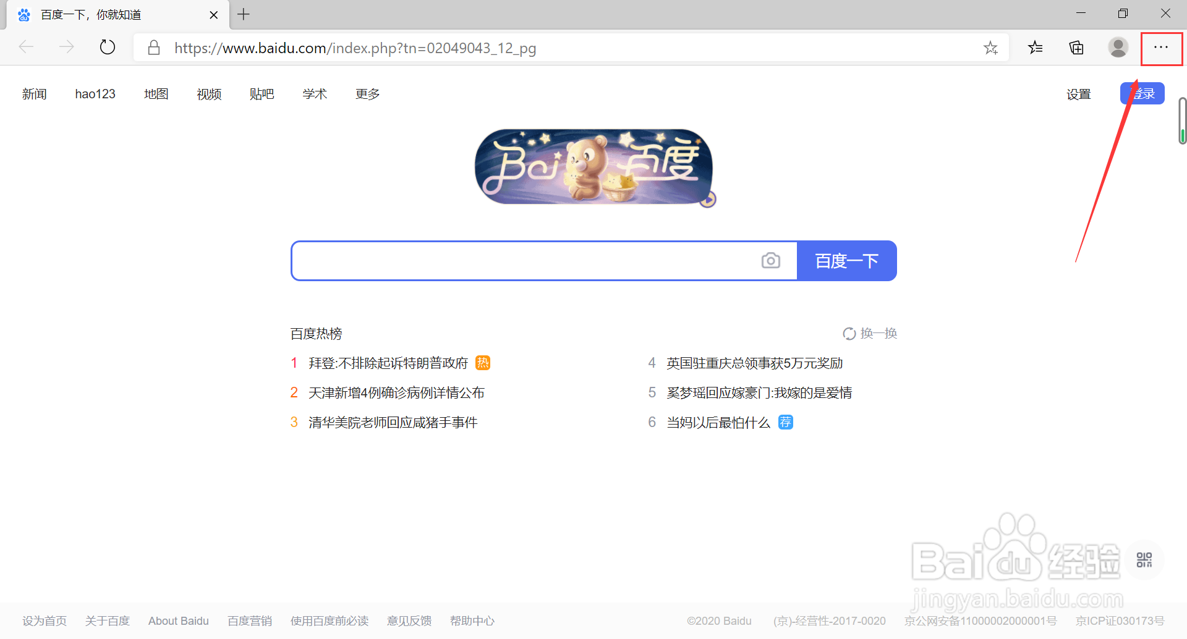Click the footer link (京)-经营性-2017-0020
This screenshot has width=1187, height=639.
click(x=830, y=621)
